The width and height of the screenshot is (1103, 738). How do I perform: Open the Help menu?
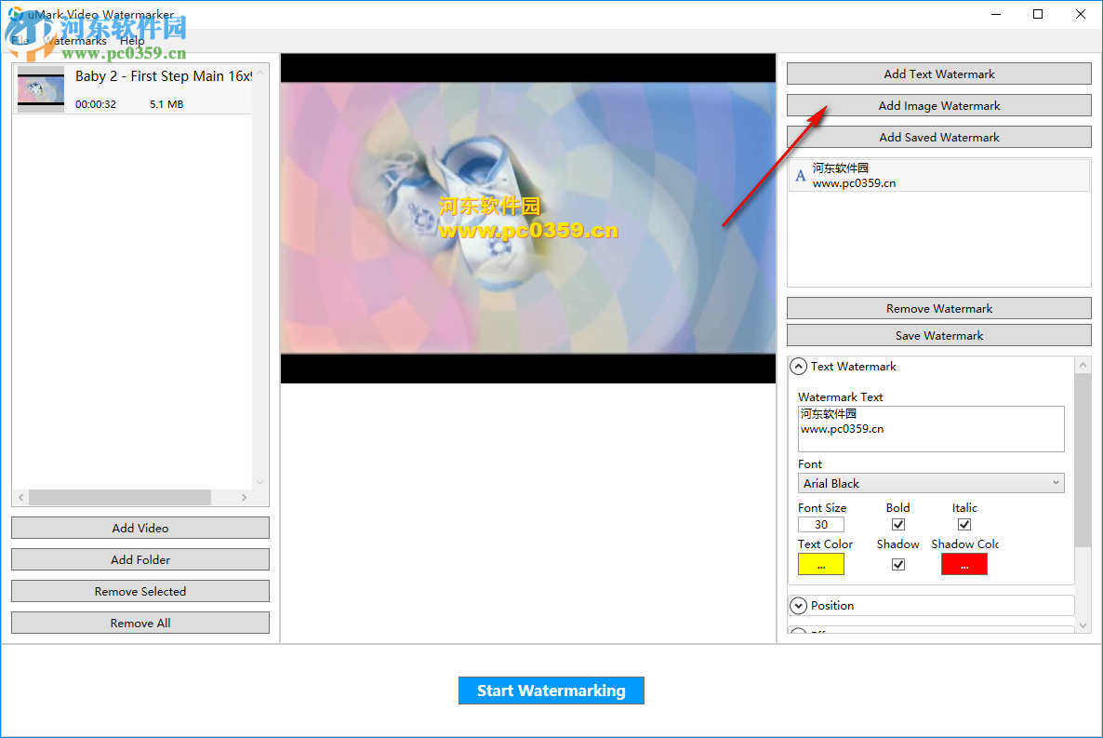(x=132, y=40)
